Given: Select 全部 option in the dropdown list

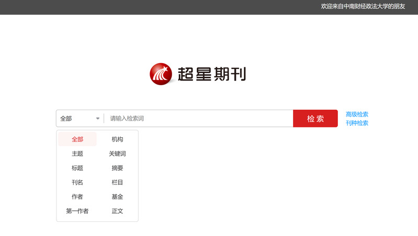Looking at the screenshot, I should (x=77, y=139).
